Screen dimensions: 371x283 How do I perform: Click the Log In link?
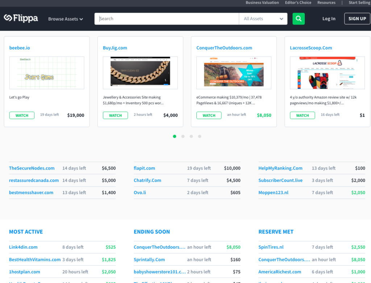click(x=329, y=19)
